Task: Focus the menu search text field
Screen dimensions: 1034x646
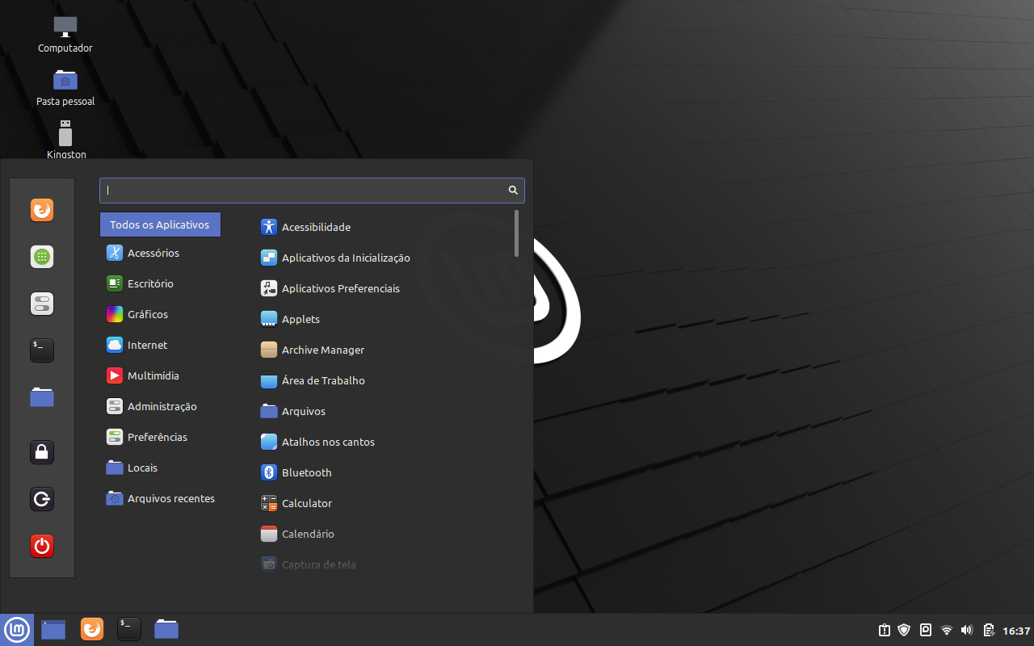Action: 312,191
